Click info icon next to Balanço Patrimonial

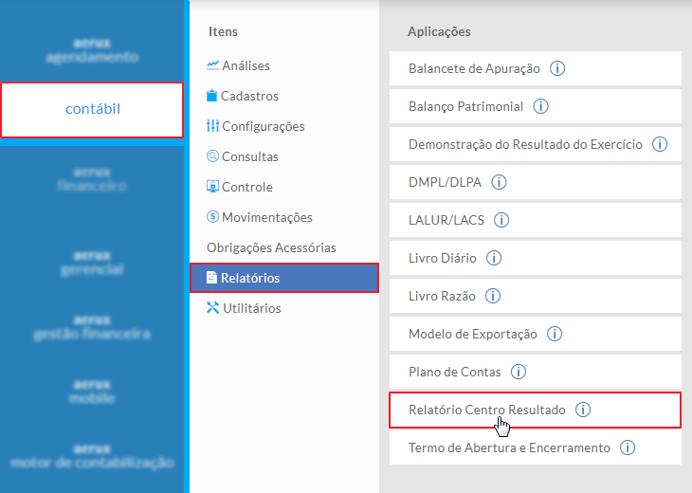click(x=541, y=106)
